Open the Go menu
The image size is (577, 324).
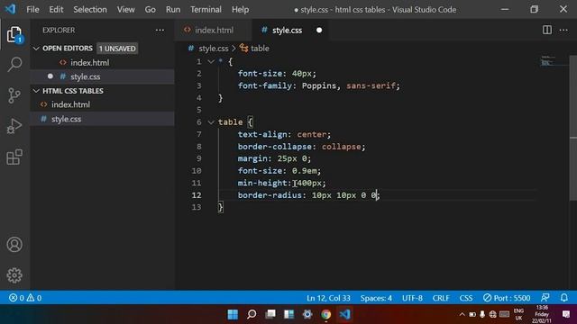[x=151, y=10]
